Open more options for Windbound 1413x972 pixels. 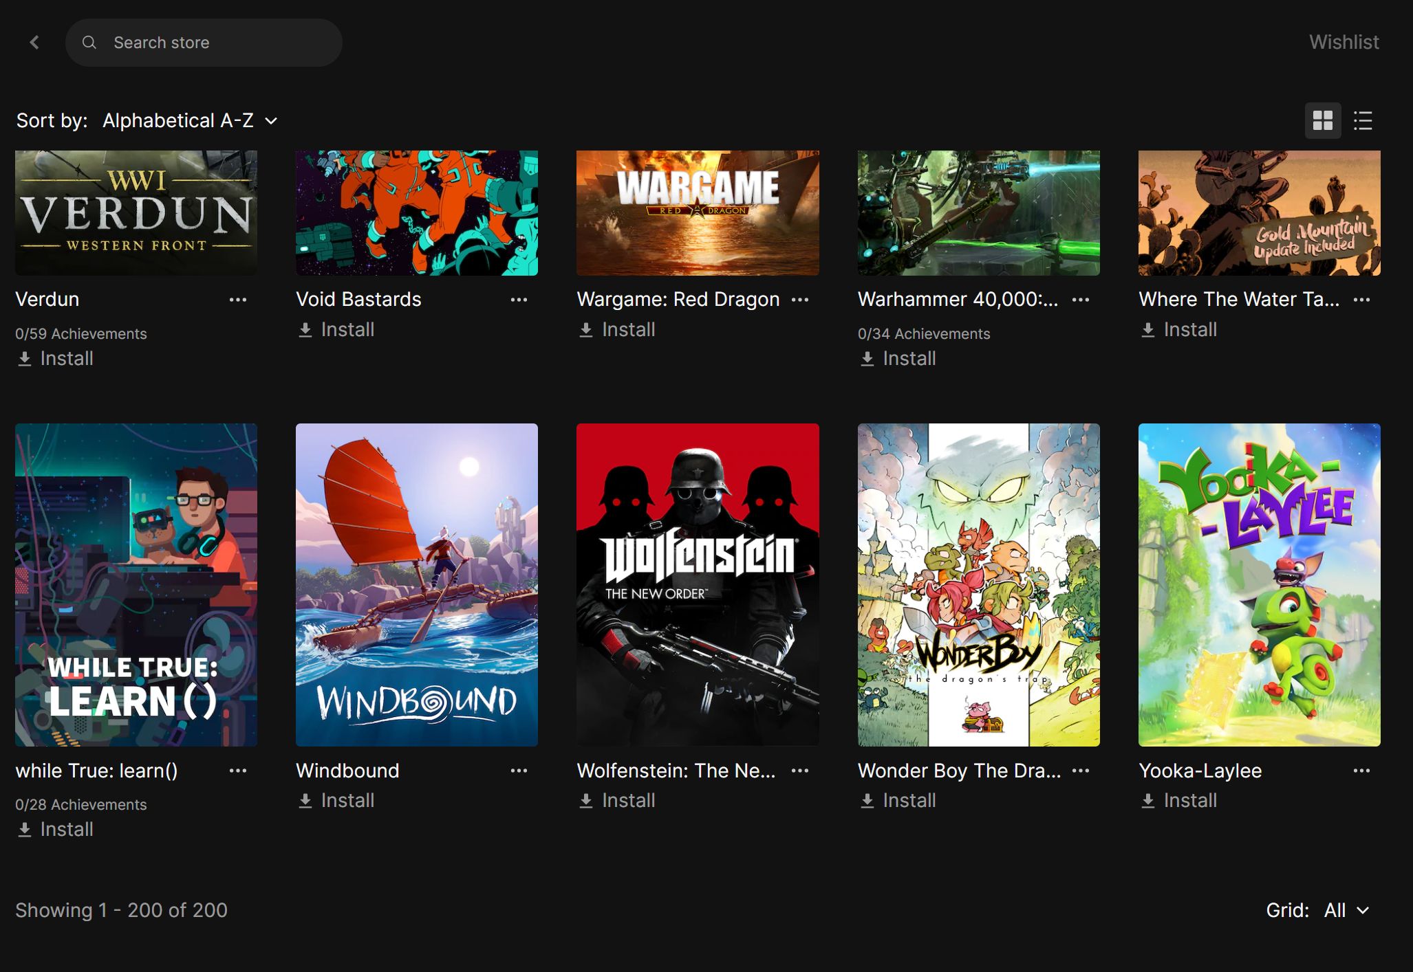click(519, 771)
